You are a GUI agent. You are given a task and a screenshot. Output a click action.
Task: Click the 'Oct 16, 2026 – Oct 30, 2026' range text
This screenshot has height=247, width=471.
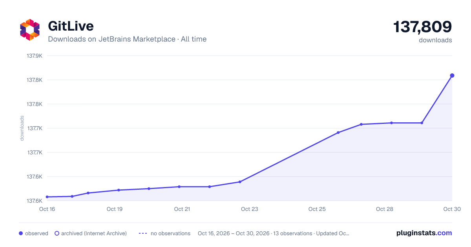[234, 233]
